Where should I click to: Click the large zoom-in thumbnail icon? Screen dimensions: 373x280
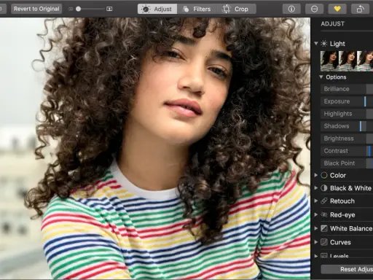[109, 9]
